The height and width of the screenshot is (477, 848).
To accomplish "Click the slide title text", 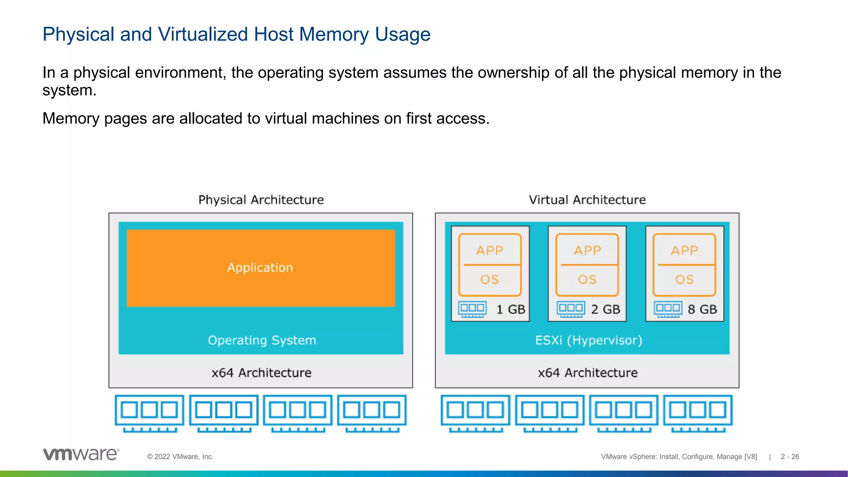I will pos(236,34).
